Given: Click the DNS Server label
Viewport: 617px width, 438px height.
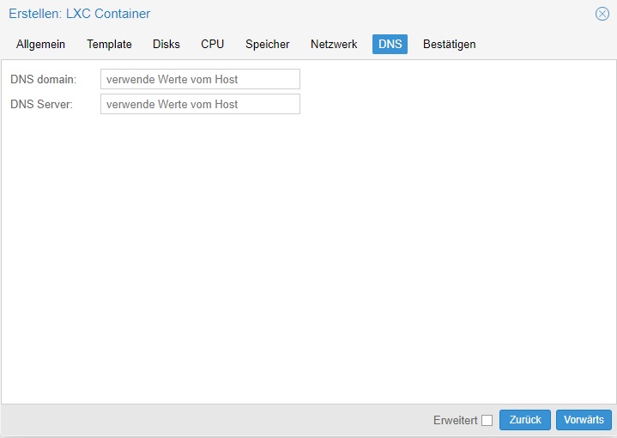Looking at the screenshot, I should click(41, 105).
